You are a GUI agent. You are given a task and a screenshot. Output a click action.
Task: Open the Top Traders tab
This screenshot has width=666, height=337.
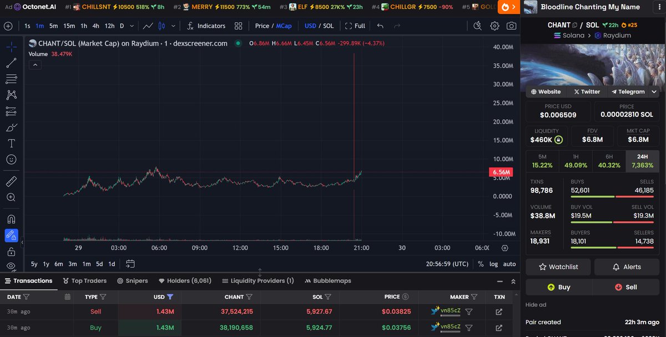(x=85, y=281)
